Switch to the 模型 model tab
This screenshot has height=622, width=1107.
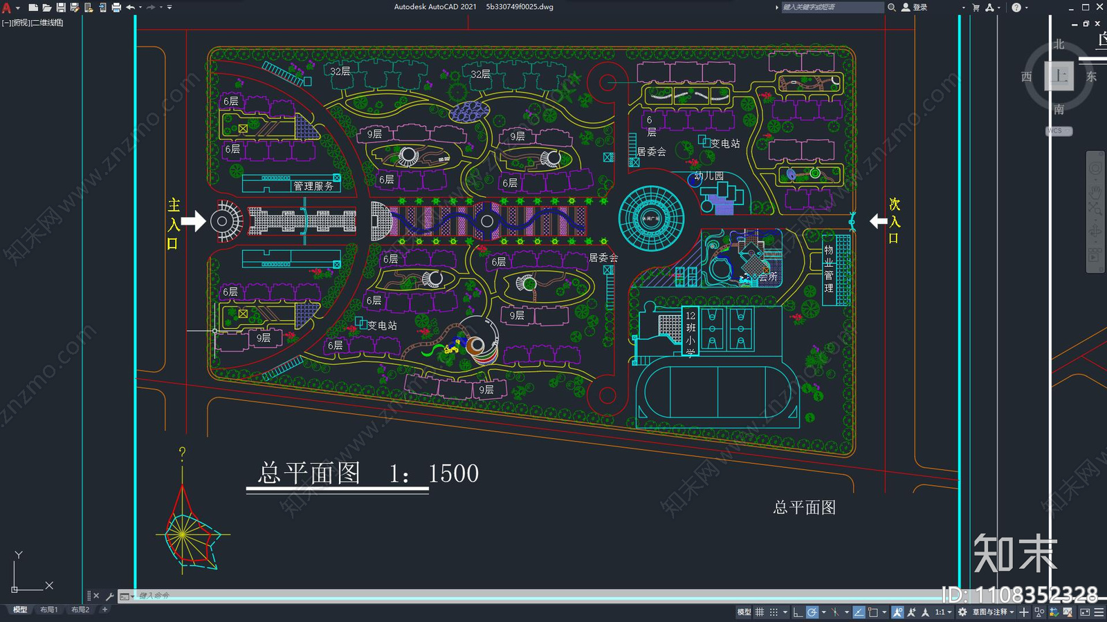pyautogui.click(x=20, y=610)
